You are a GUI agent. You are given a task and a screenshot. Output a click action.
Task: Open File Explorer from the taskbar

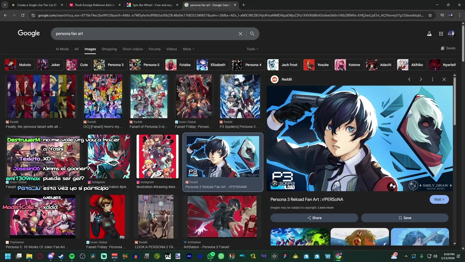point(29,256)
